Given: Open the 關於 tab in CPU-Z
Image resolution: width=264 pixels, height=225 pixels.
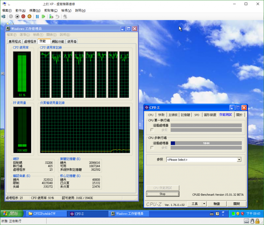Looking at the screenshot, I should (x=239, y=115).
